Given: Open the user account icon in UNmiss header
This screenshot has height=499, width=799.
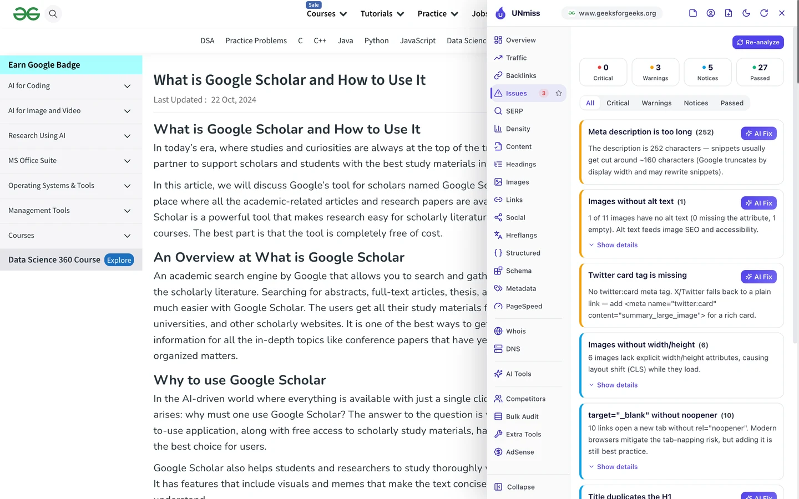Looking at the screenshot, I should [x=711, y=13].
